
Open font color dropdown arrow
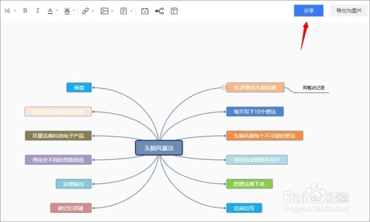pyautogui.click(x=56, y=11)
